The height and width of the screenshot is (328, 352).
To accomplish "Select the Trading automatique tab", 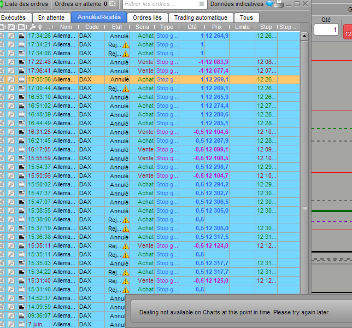I will pyautogui.click(x=200, y=17).
